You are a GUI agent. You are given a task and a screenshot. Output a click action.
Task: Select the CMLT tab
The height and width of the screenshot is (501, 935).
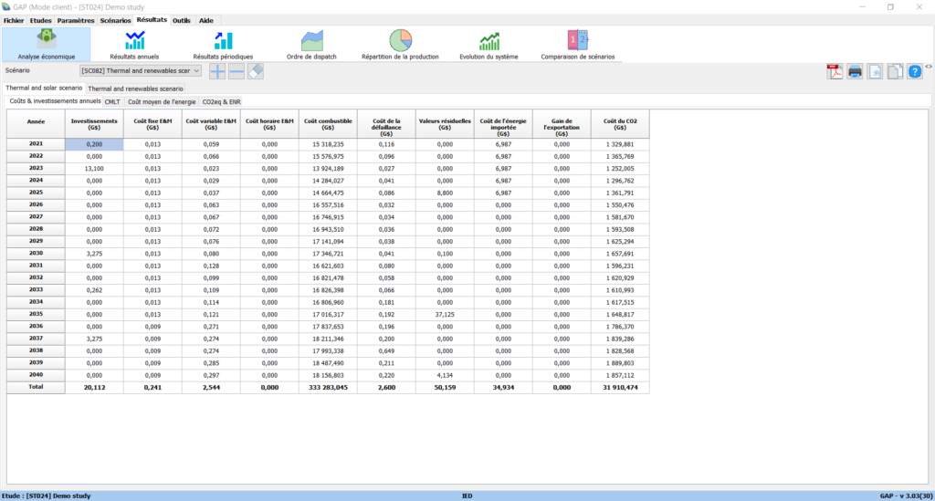(112, 101)
